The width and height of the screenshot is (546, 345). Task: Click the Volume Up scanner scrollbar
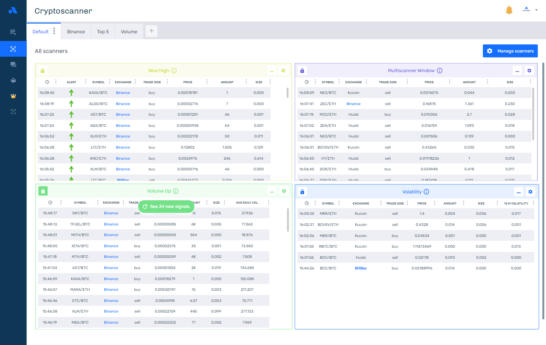coord(288,220)
